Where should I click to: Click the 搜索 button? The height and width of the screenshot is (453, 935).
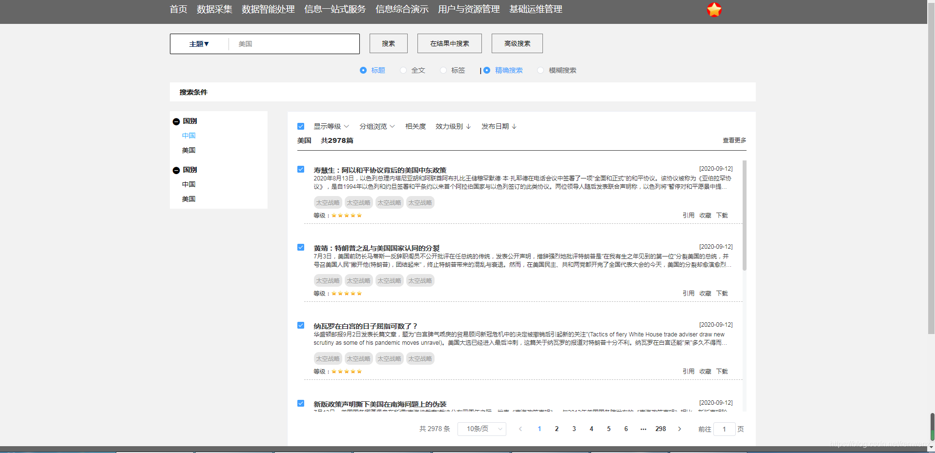389,43
